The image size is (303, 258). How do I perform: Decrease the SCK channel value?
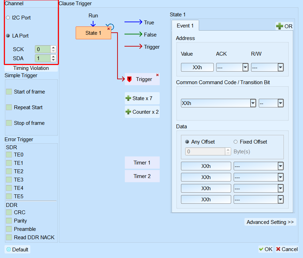pyautogui.click(x=53, y=51)
